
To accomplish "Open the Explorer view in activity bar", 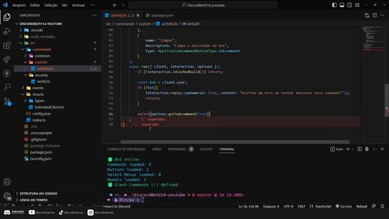I will coord(7,17).
